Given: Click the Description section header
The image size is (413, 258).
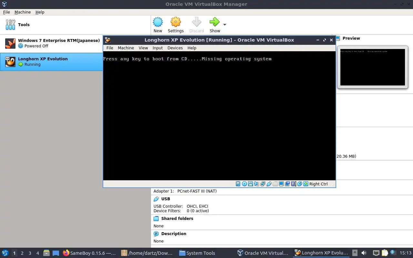Looking at the screenshot, I should [174, 233].
